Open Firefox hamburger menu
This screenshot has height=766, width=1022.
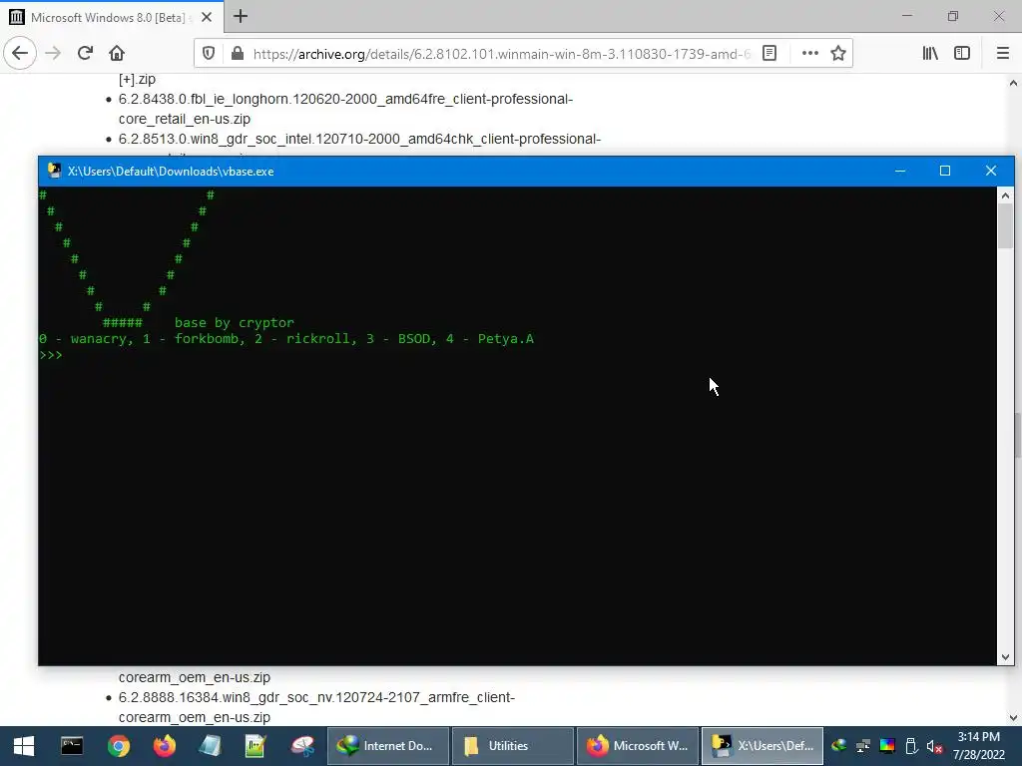tap(1002, 54)
